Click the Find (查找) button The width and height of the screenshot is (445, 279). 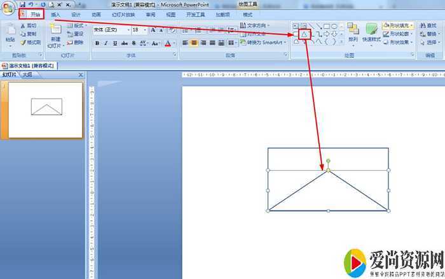coord(428,25)
